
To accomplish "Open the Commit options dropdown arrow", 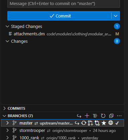I will (x=116, y=16).
